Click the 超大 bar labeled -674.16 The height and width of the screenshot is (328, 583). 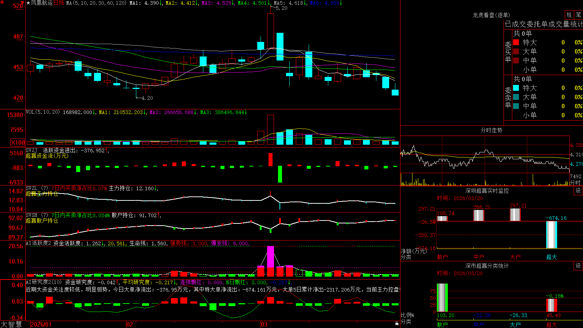[x=552, y=235]
